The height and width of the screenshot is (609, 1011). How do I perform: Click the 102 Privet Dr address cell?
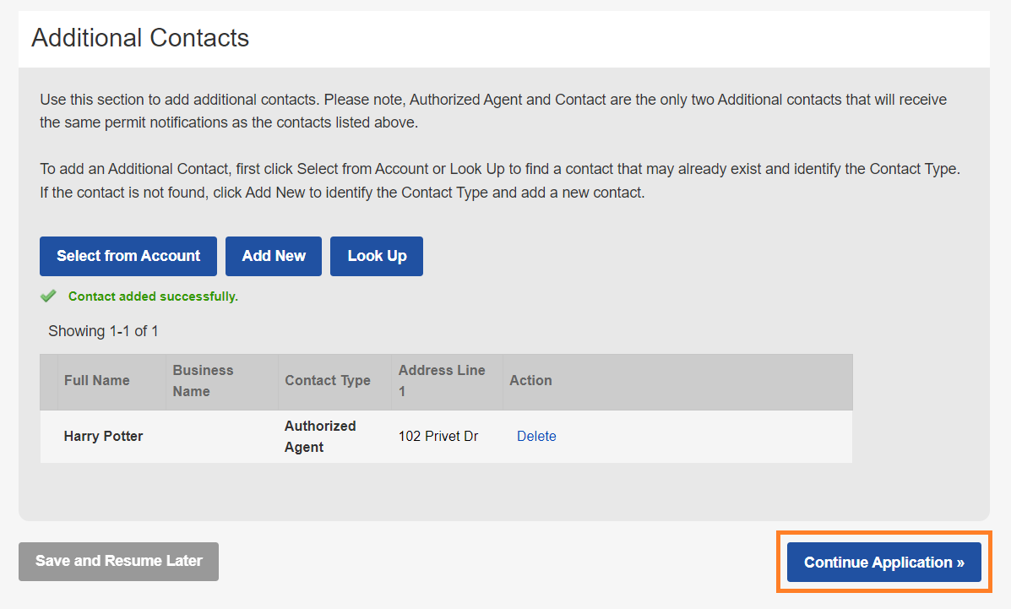[x=438, y=436]
